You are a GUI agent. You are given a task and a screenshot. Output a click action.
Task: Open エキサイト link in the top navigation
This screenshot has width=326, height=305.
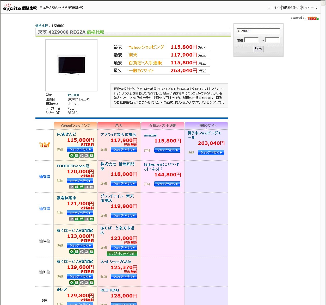(274, 8)
